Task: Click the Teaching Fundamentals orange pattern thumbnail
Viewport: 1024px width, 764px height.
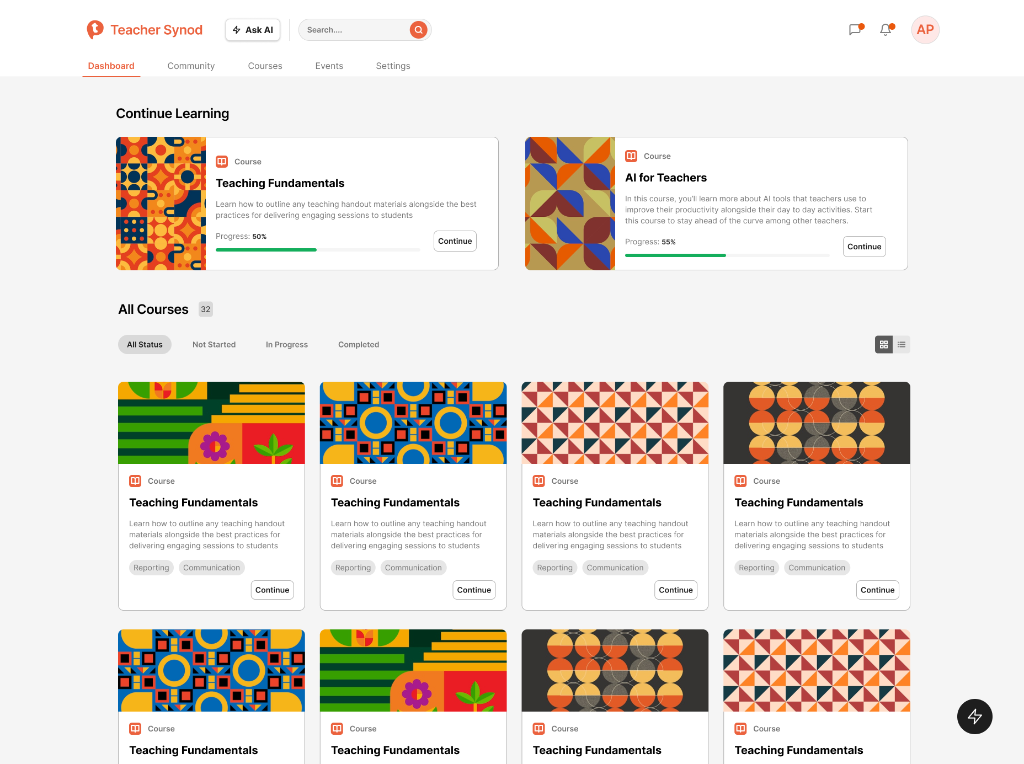Action: point(161,204)
